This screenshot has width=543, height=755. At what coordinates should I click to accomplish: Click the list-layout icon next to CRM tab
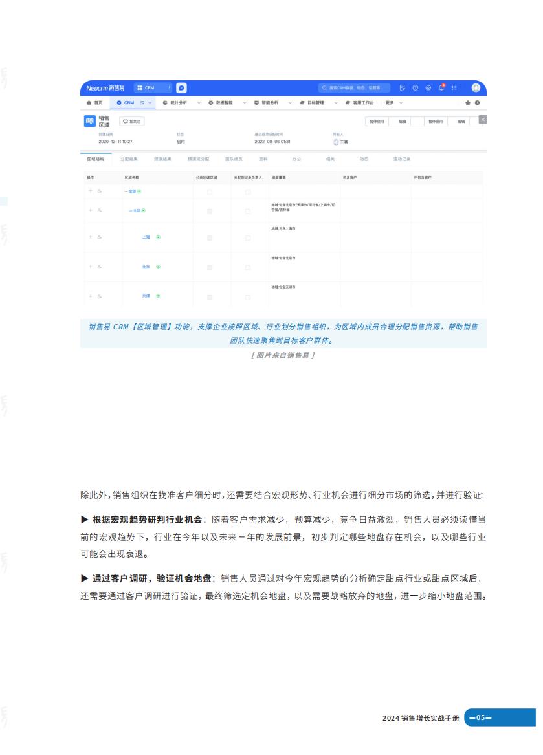tap(142, 103)
